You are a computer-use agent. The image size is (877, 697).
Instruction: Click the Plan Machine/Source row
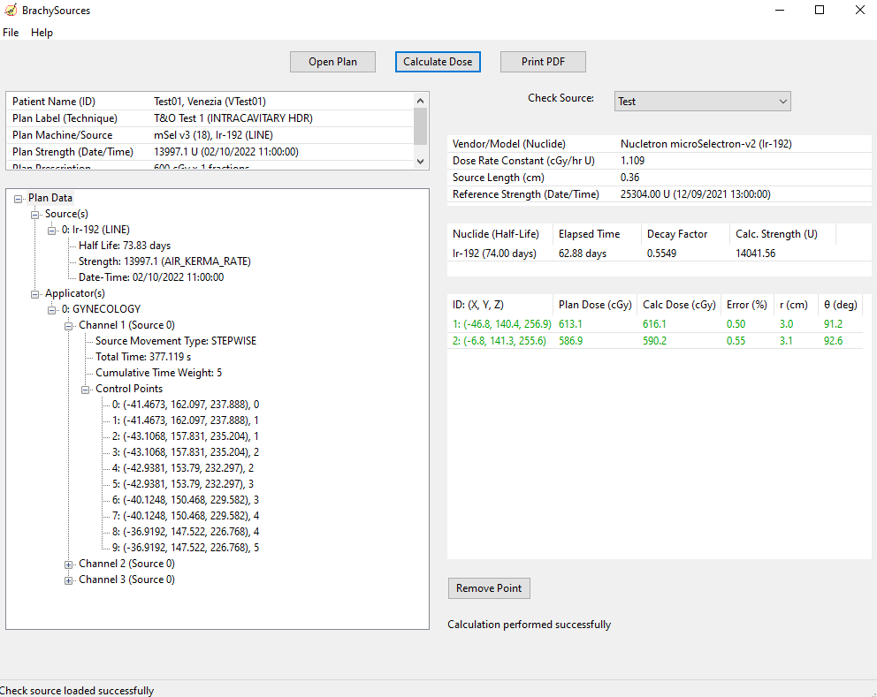210,135
